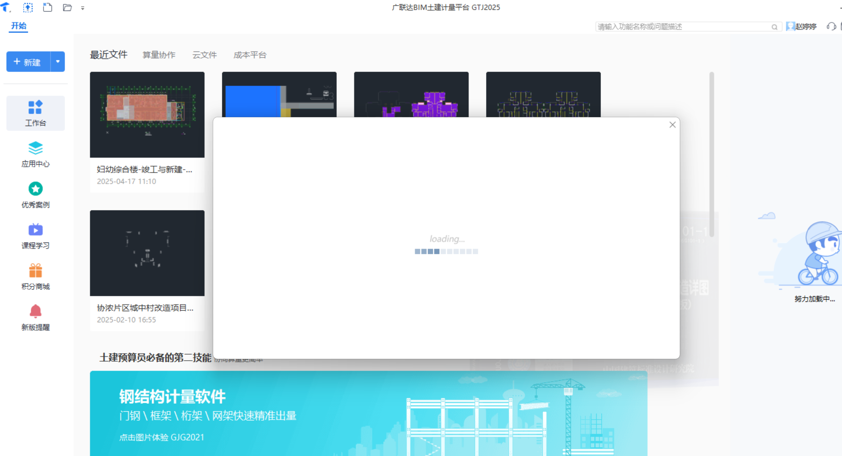Click the 新建 button

[28, 62]
